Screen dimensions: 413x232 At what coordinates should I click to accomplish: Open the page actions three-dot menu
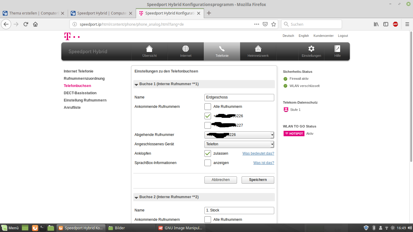pos(257,24)
